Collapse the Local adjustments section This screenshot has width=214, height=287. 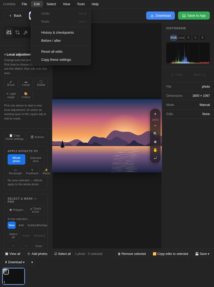coord(17,55)
